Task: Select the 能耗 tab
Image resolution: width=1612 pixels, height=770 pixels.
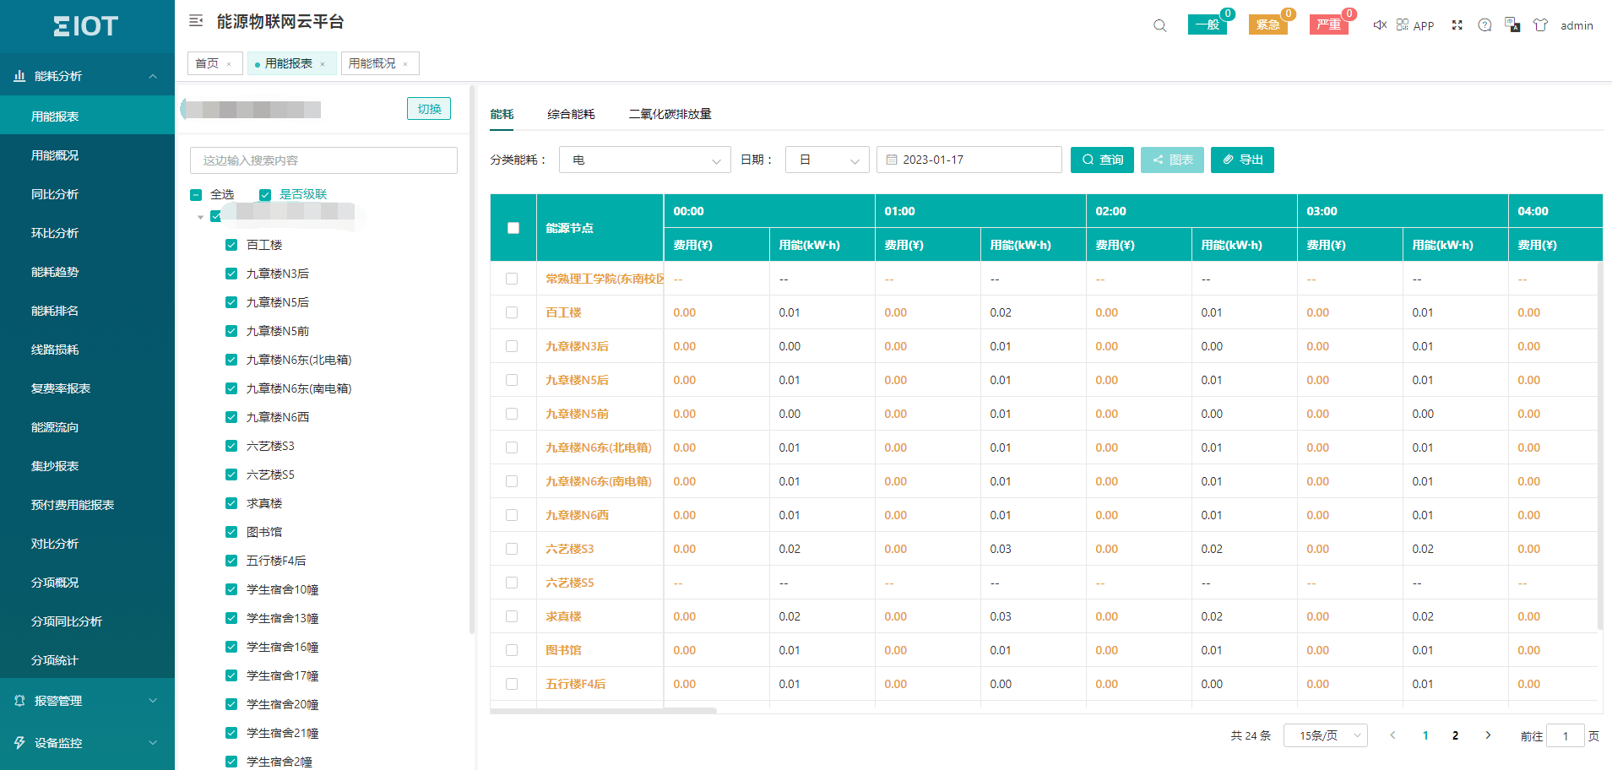Action: point(502,114)
